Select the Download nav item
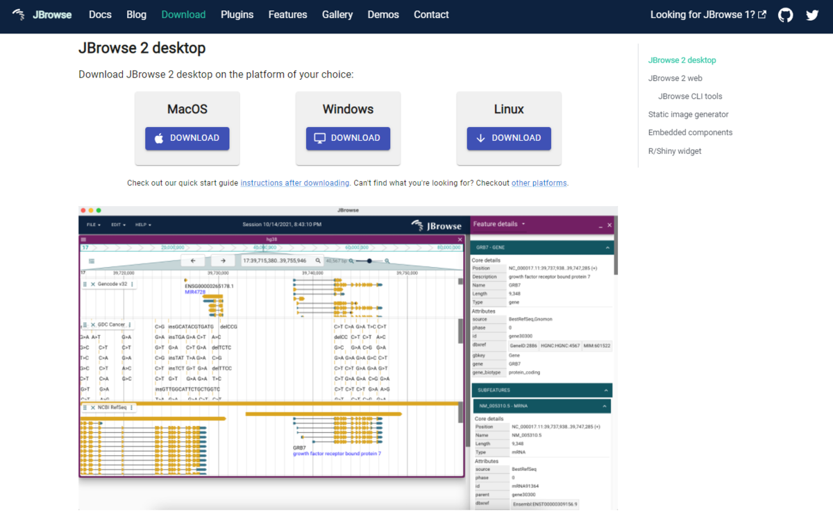The image size is (833, 530). (x=183, y=15)
